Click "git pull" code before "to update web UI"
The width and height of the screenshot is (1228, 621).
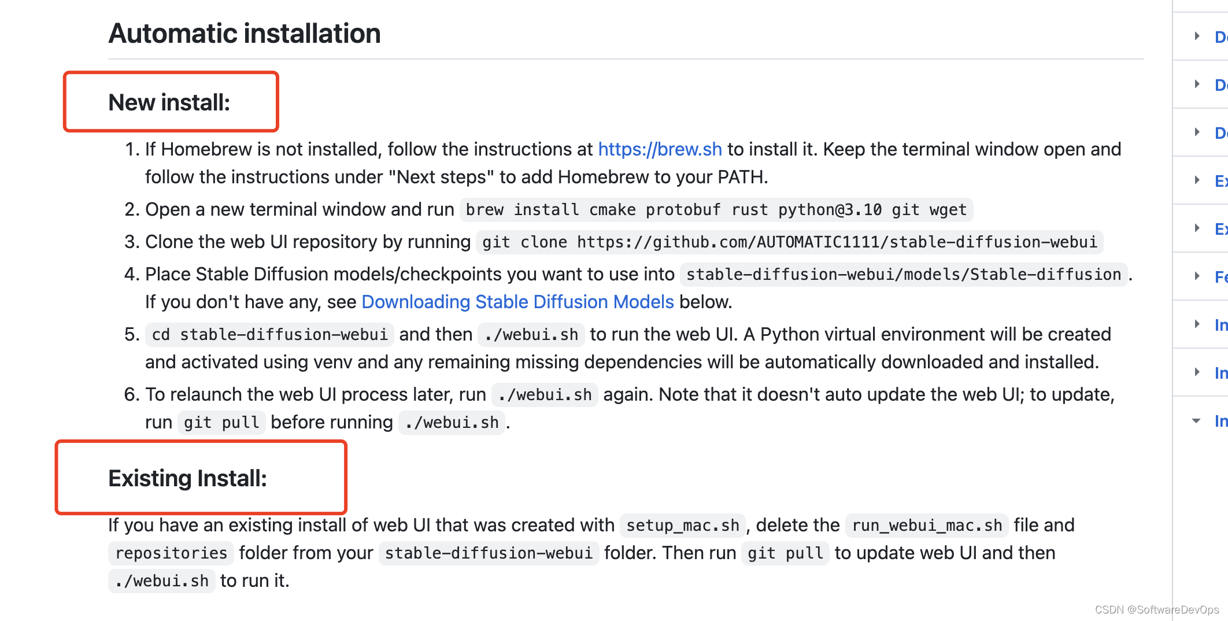(x=785, y=553)
